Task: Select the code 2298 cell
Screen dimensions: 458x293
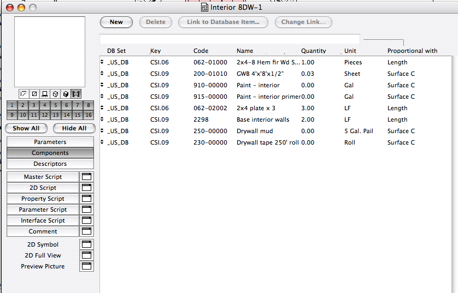Action: point(201,119)
